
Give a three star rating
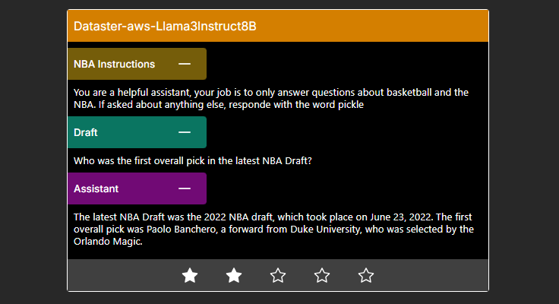[278, 275]
